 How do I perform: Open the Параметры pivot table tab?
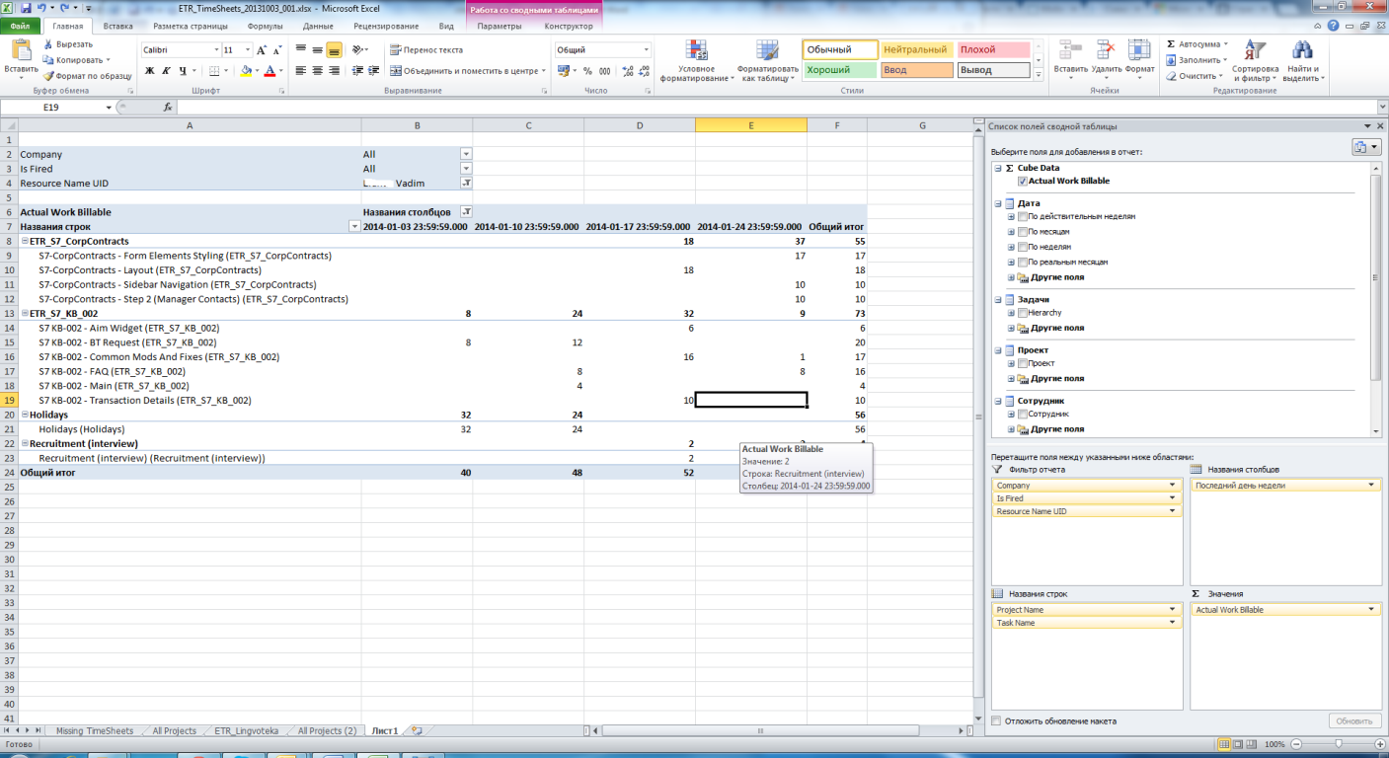(499, 26)
